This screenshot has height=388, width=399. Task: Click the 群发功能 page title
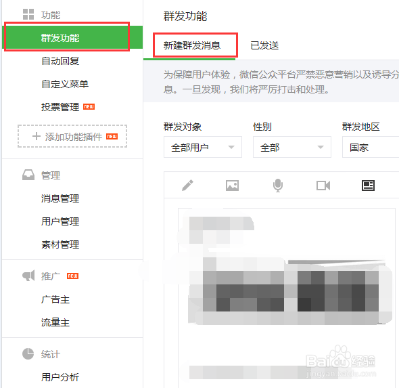click(x=185, y=16)
